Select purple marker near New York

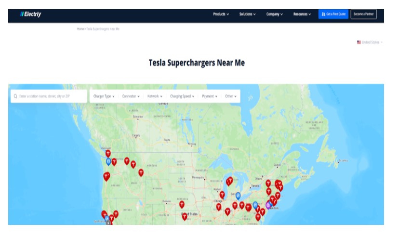[x=268, y=205]
